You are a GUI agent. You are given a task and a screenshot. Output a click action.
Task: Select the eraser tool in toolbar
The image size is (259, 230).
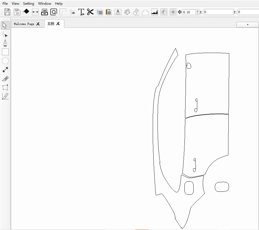pos(136,12)
